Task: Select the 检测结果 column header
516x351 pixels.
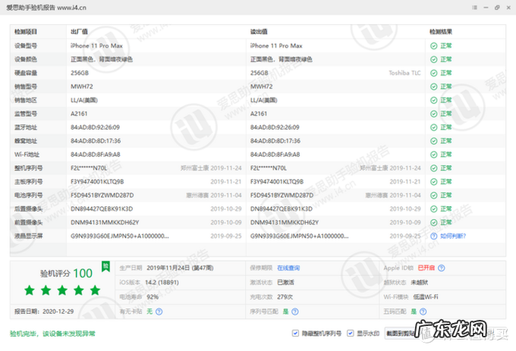Action: (441, 32)
